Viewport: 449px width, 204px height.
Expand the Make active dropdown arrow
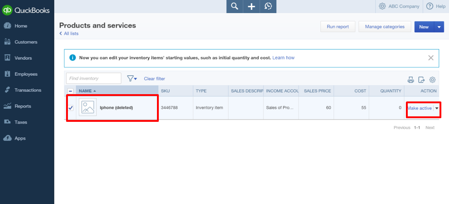pyautogui.click(x=437, y=108)
